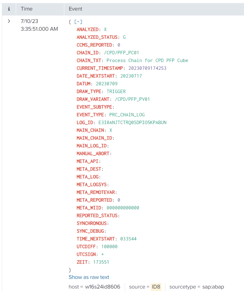244x291 pixels.
Task: Click the Time column header
Action: coord(27,9)
